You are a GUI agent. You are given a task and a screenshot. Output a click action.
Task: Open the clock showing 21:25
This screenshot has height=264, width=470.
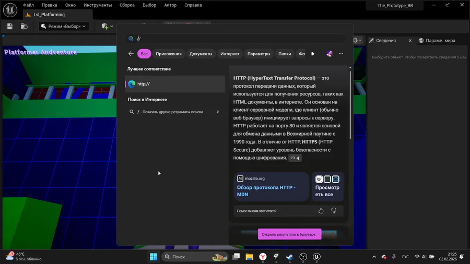click(448, 257)
